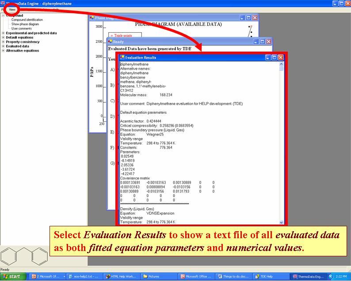
Task: Expand the Evaluated data node
Action: coord(3,46)
